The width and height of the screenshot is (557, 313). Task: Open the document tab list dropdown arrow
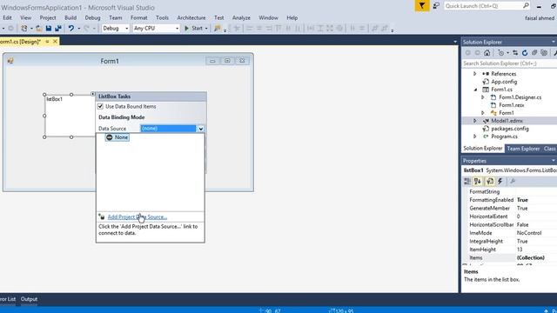point(455,42)
